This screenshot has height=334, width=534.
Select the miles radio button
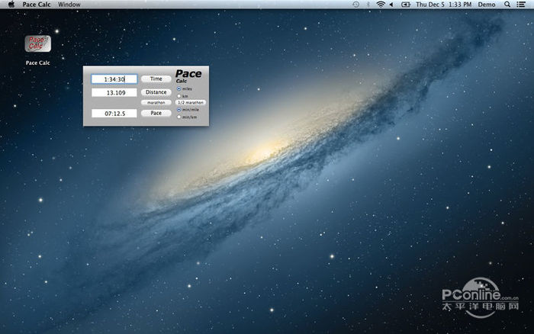[x=179, y=88]
